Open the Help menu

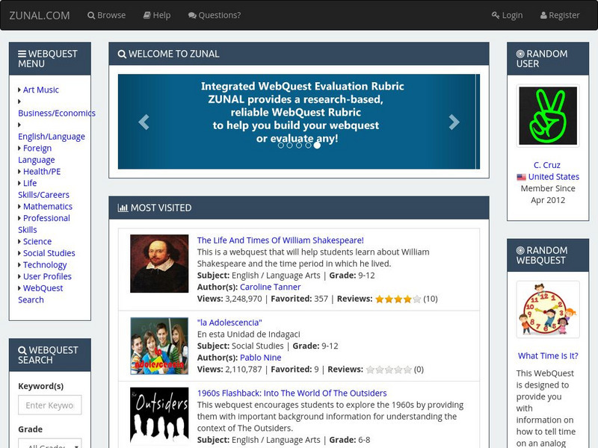click(155, 14)
